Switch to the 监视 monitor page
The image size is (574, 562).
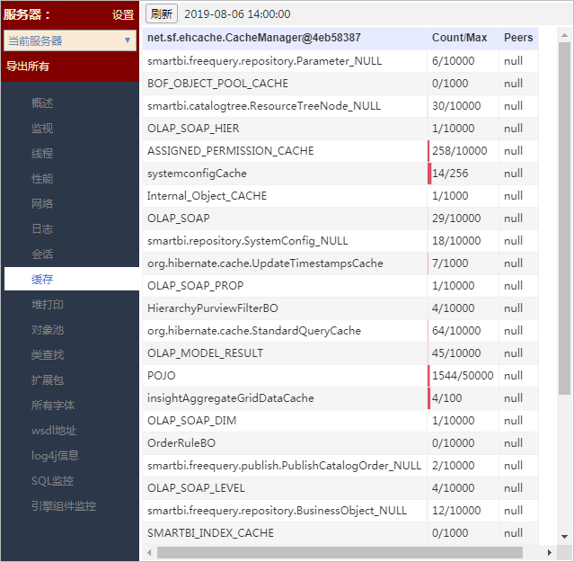(x=42, y=129)
